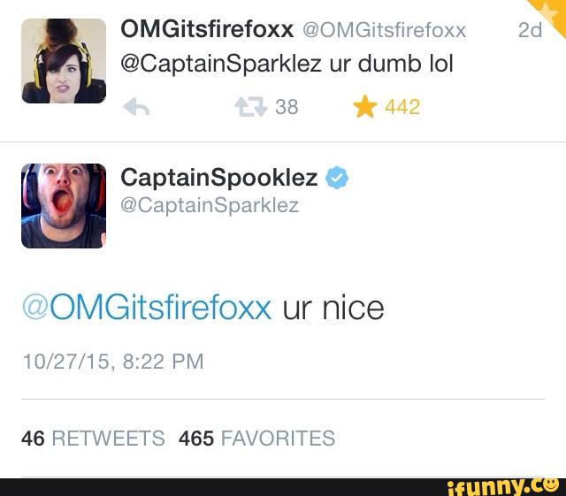Viewport: 566px width, 496px height.
Task: Click the 2d time label on first tweet
Action: 530,30
